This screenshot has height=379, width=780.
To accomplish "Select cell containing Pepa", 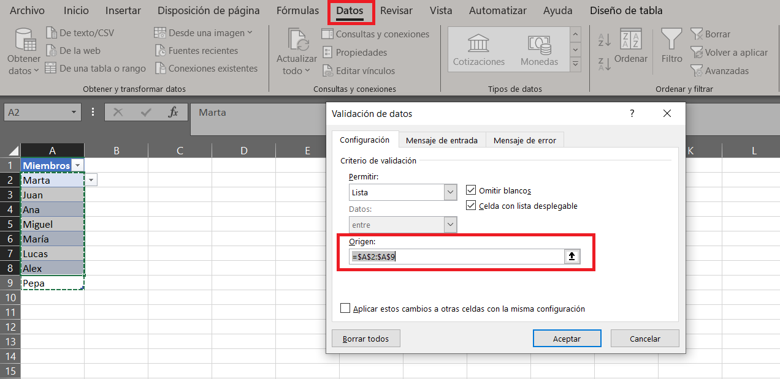I will (52, 283).
